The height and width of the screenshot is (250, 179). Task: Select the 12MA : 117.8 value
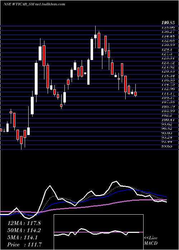[x=24, y=223]
